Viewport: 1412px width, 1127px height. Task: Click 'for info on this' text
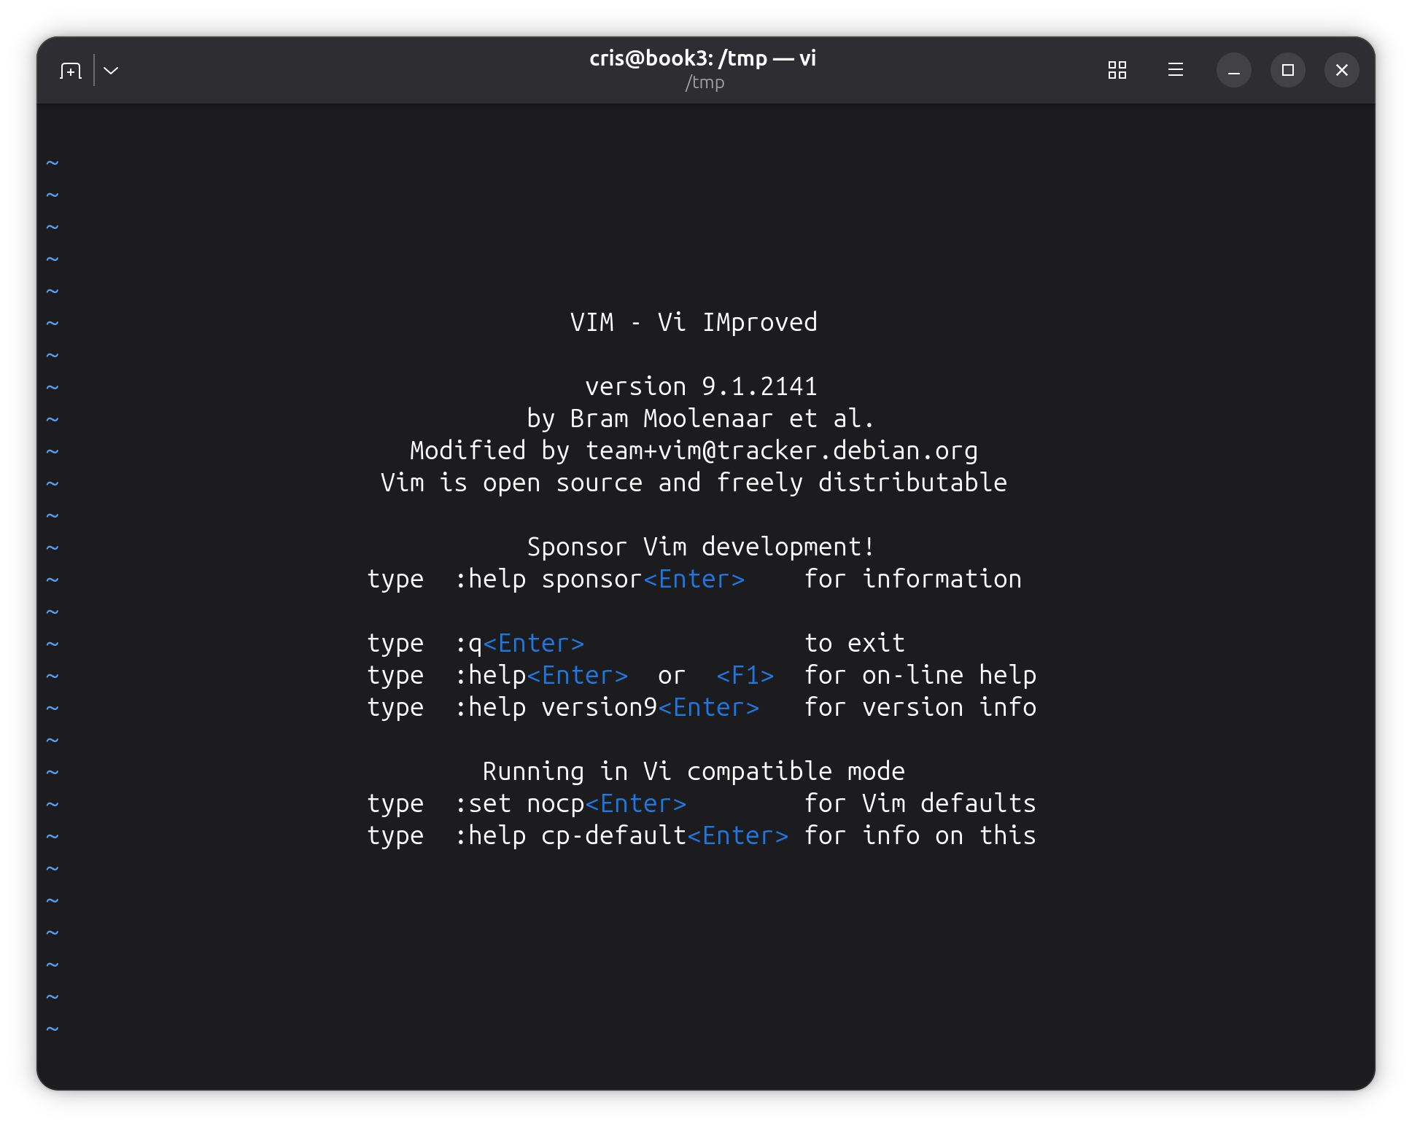click(920, 835)
